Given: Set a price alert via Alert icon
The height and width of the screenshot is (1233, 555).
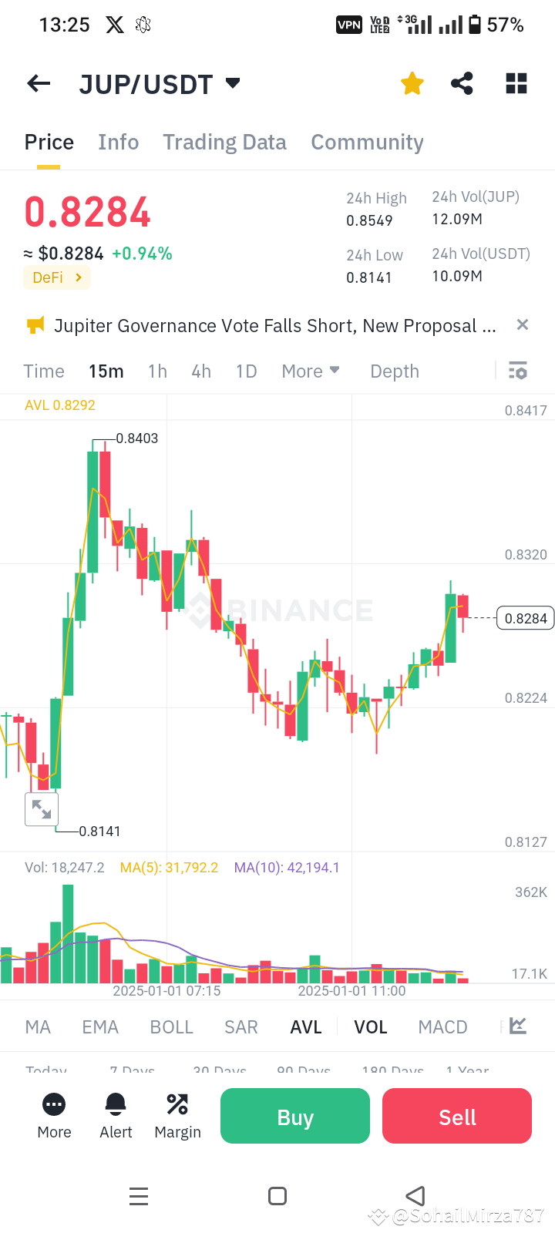Looking at the screenshot, I should click(x=116, y=1115).
